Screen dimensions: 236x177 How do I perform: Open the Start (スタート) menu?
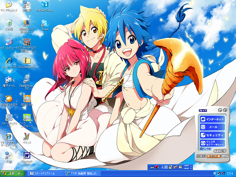12,174
